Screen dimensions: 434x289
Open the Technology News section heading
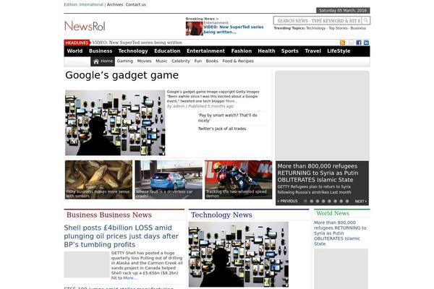(221, 215)
